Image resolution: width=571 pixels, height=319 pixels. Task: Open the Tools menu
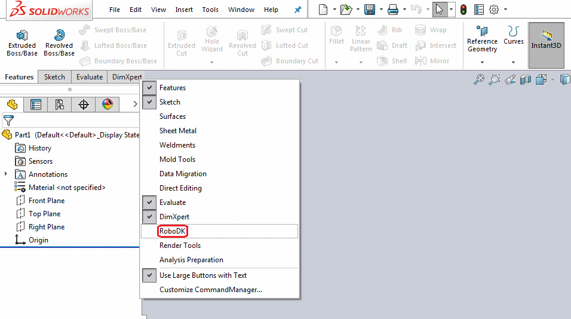click(210, 10)
